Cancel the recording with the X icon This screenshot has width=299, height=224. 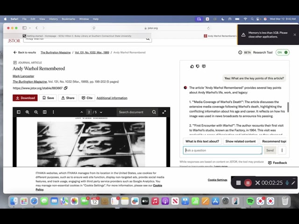(257, 183)
